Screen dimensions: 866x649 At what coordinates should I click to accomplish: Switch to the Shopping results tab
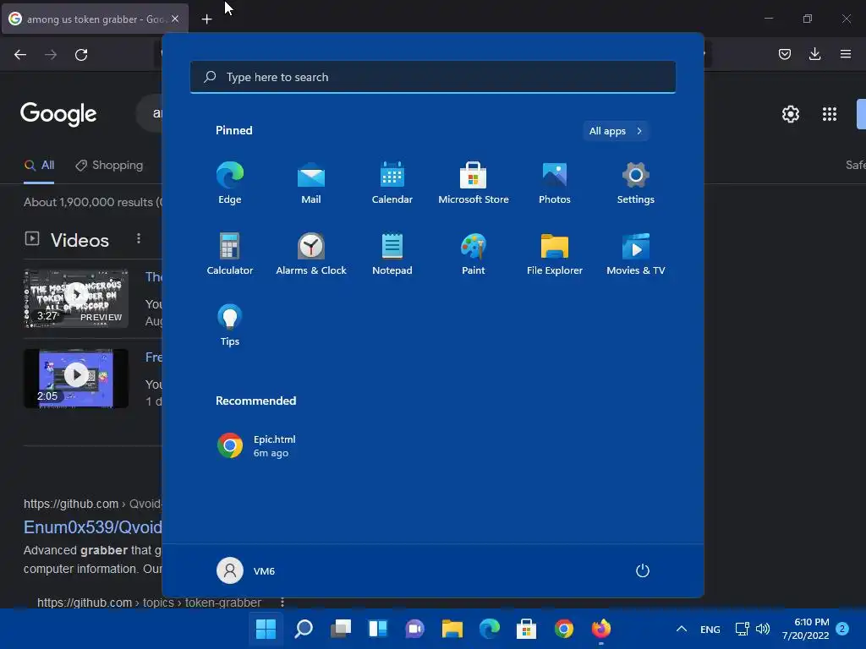[109, 165]
